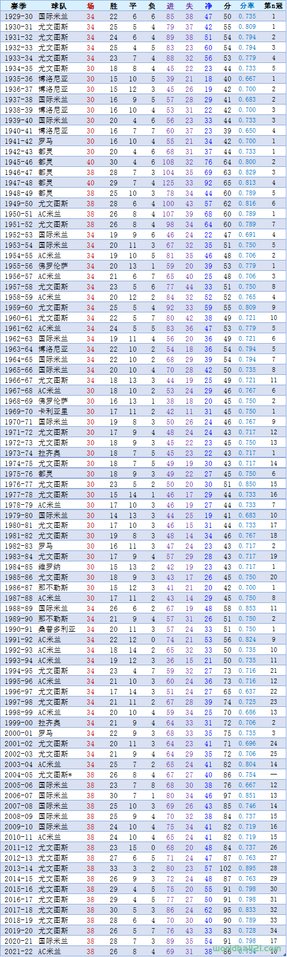The height and width of the screenshot is (957, 287).
Task: Click the 平 column header
Action: click(133, 6)
